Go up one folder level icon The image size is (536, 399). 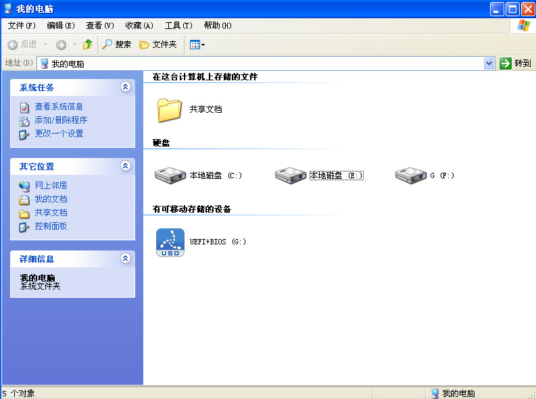(87, 45)
